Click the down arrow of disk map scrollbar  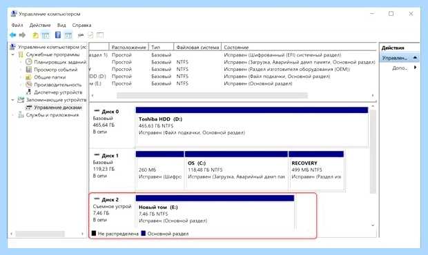(x=373, y=225)
